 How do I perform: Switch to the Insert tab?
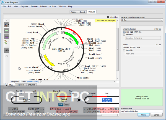(x=82, y=12)
